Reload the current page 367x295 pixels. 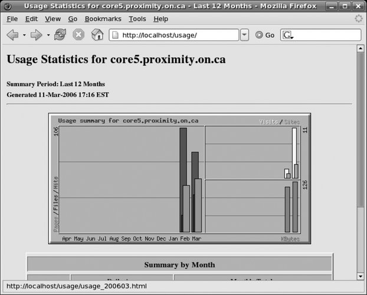point(60,35)
